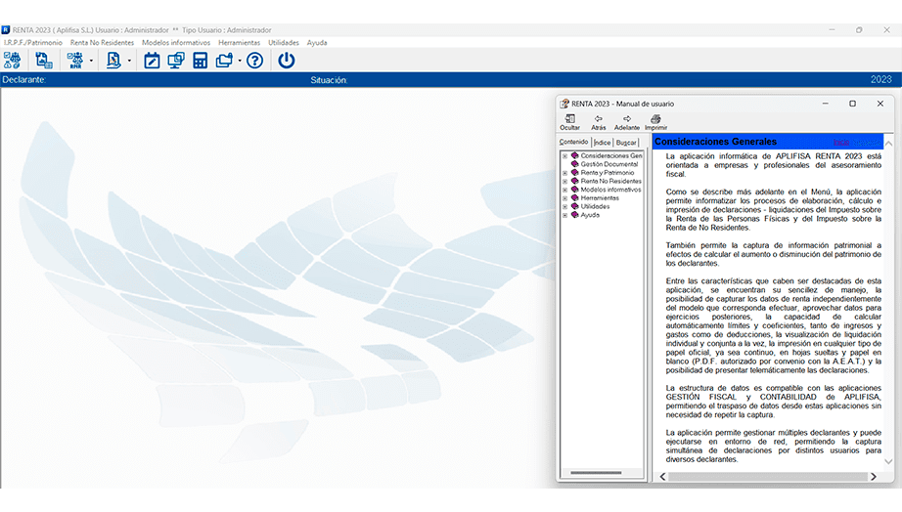Open the dropdown arrow beside document signing icon

(129, 61)
